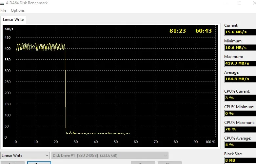The width and height of the screenshot is (256, 164).
Task: Minimize the AIDA64 Disk Benchmark window
Action: pos(225,3)
